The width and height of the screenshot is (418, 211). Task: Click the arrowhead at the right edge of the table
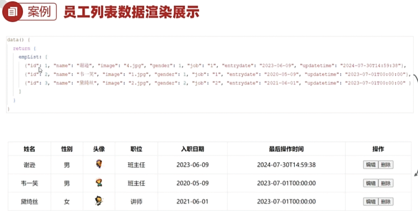pos(416,174)
